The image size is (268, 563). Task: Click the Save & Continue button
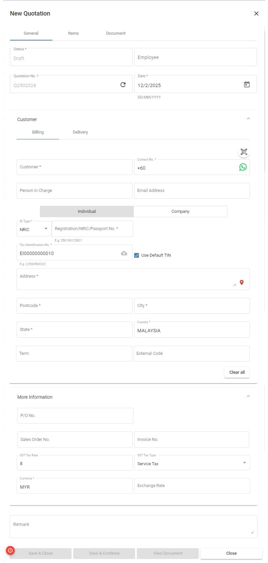point(104,553)
